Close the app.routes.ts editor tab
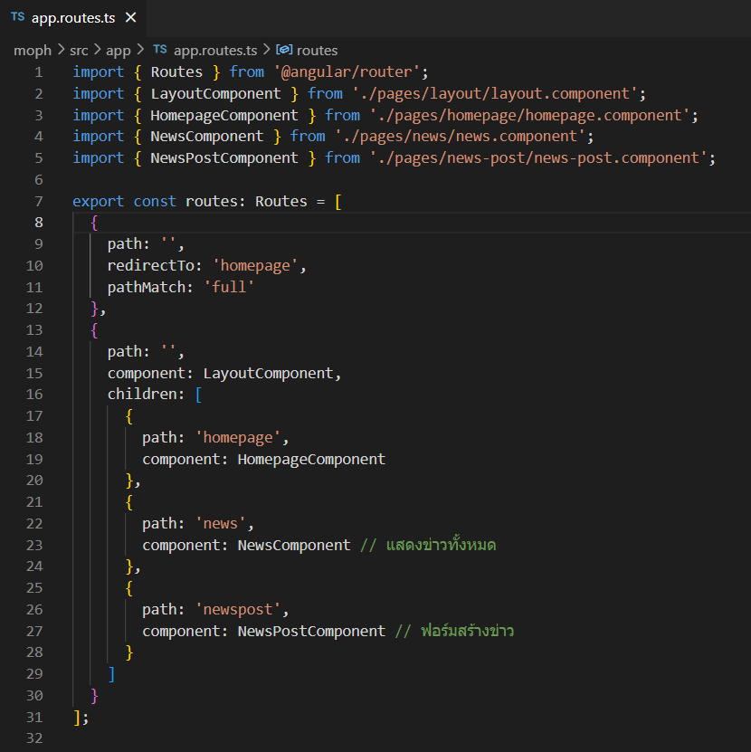 coord(131,18)
